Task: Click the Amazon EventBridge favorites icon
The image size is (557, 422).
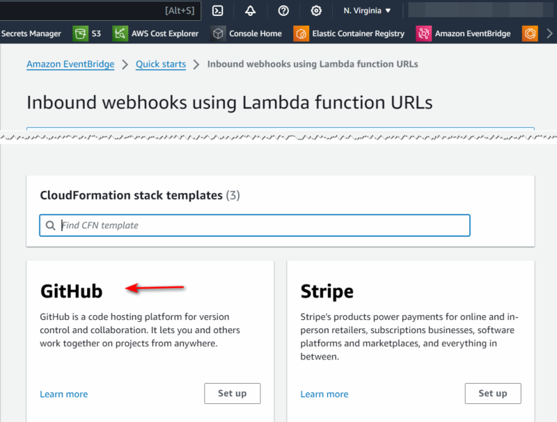Action: pos(423,33)
